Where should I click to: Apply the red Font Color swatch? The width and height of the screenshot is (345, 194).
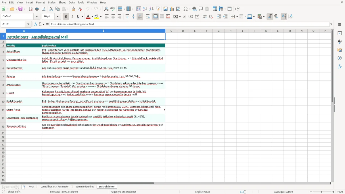tap(89, 17)
